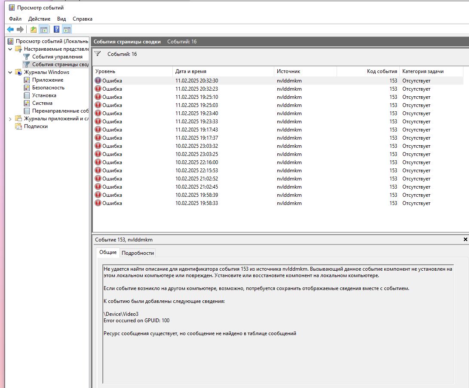Sort events by the Уровень column header
This screenshot has height=388, width=469.
pos(132,71)
